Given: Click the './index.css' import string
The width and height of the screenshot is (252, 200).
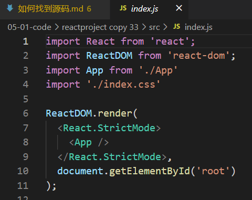Looking at the screenshot, I should tap(123, 85).
